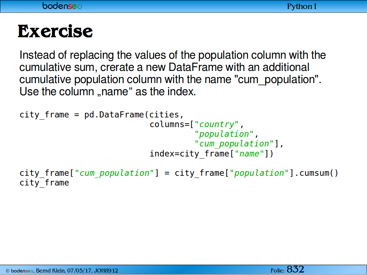The width and height of the screenshot is (367, 275).
Task: Click the code 'city_frame = pd.DataFrame(cities,'
Action: click(101, 115)
